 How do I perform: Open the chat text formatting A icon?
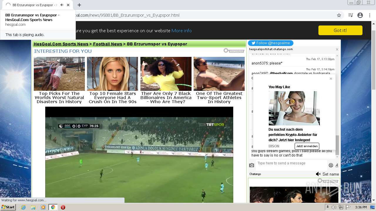tap(337, 165)
